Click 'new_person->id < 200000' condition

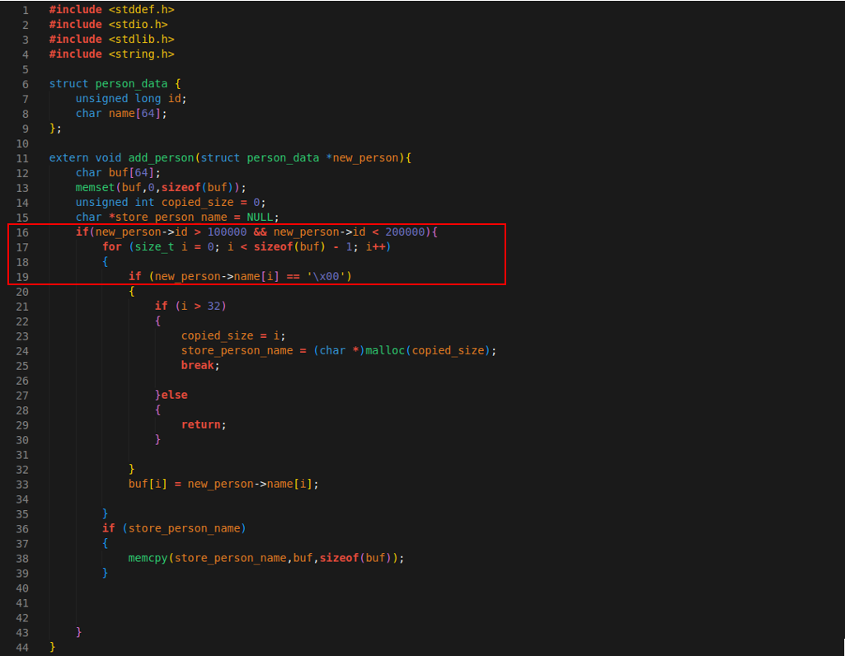tap(350, 232)
